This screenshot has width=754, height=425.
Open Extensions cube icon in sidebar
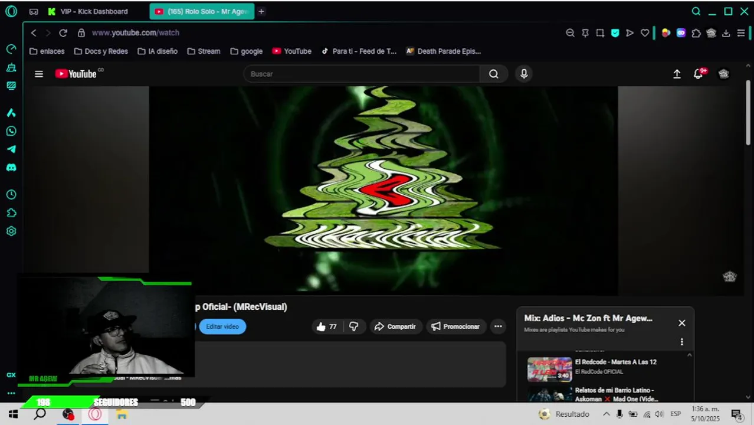click(11, 213)
